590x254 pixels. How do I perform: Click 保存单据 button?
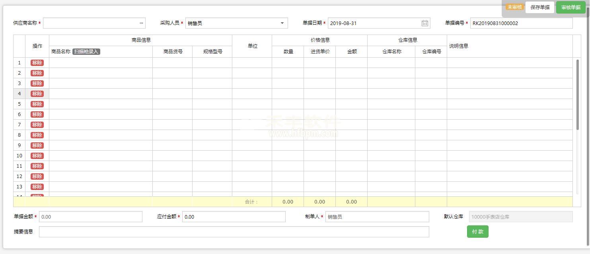tap(540, 7)
